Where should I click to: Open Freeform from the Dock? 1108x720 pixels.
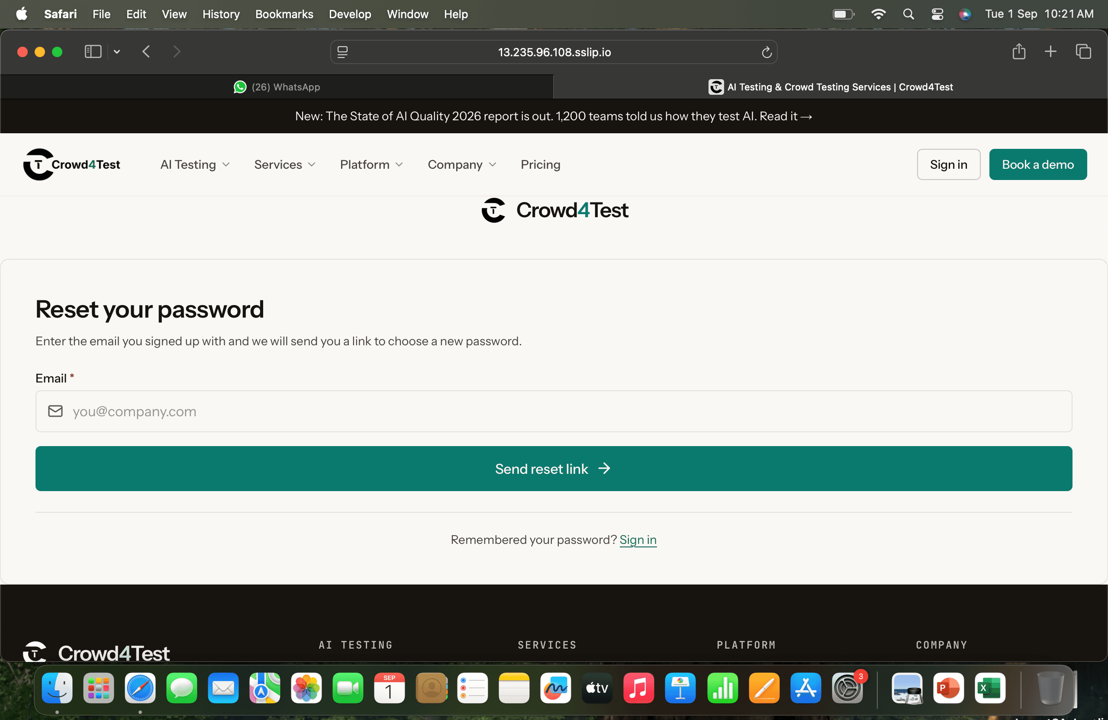pos(556,688)
